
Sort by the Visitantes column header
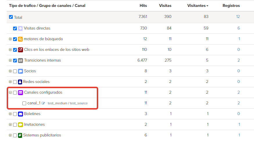198,5
